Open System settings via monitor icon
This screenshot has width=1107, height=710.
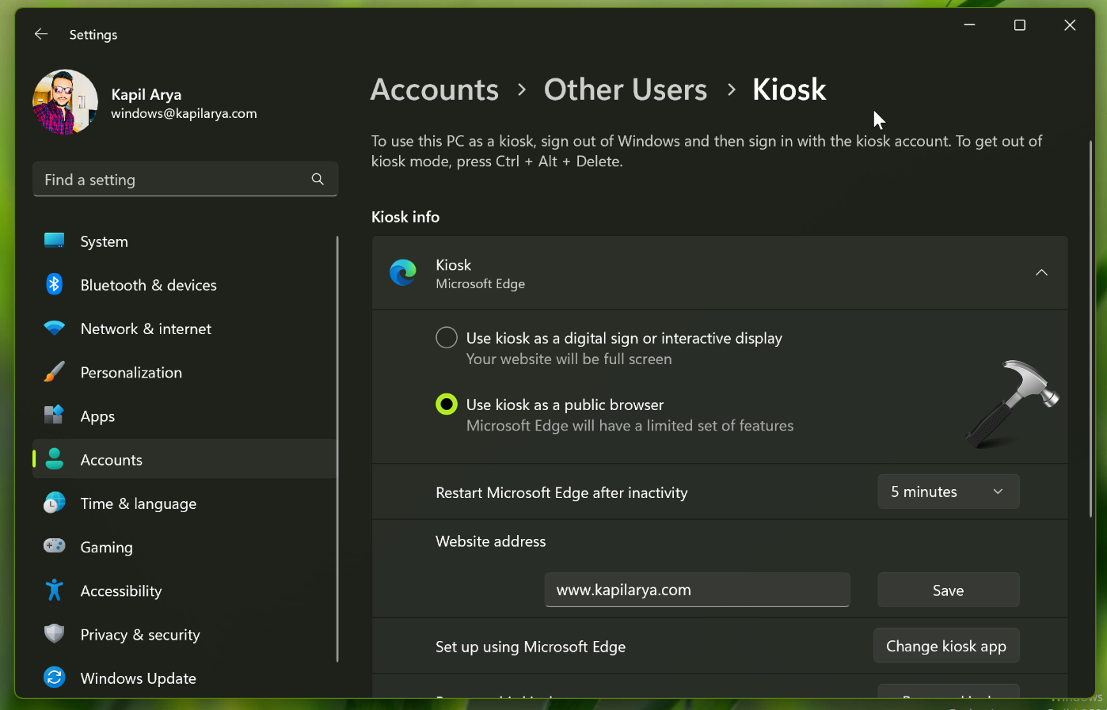coord(54,241)
